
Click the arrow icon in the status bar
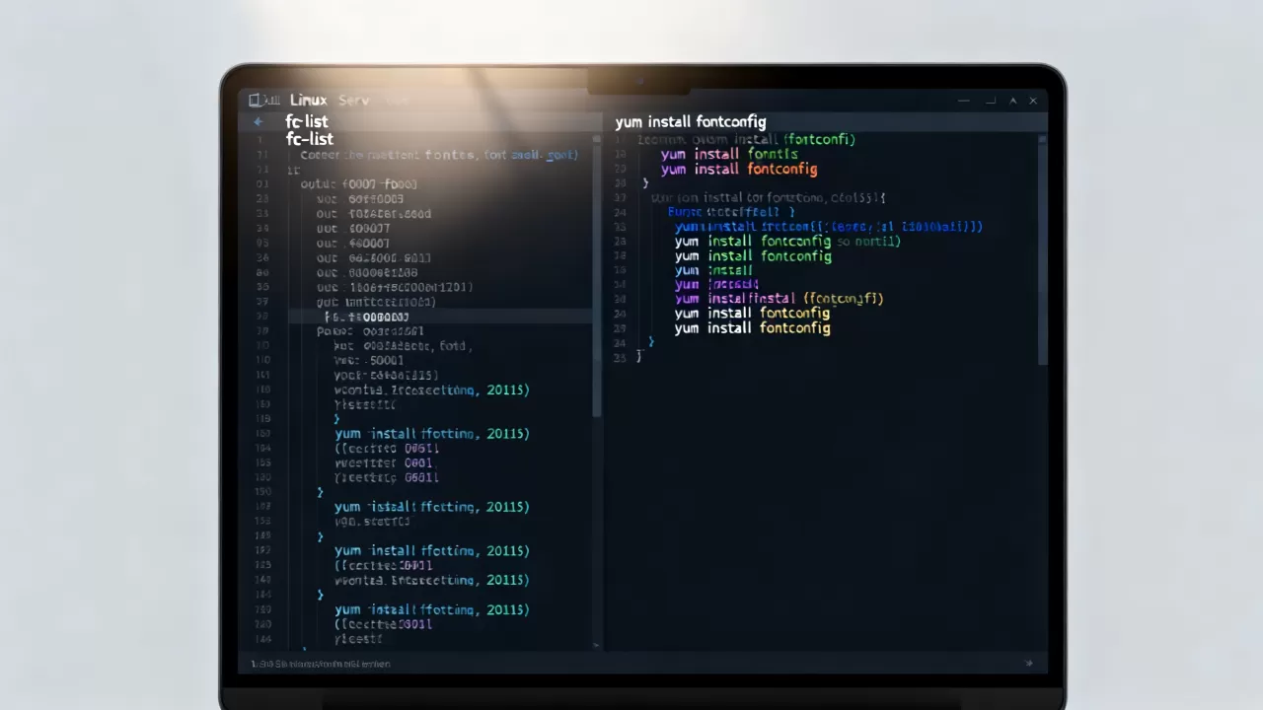pyautogui.click(x=1029, y=664)
